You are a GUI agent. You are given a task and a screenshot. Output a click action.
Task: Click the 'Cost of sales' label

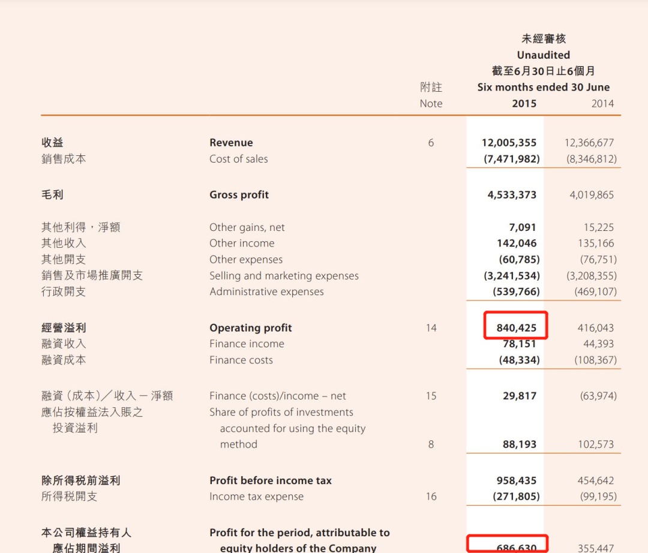click(238, 158)
